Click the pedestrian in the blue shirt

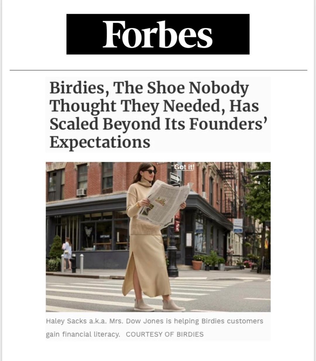68,251
